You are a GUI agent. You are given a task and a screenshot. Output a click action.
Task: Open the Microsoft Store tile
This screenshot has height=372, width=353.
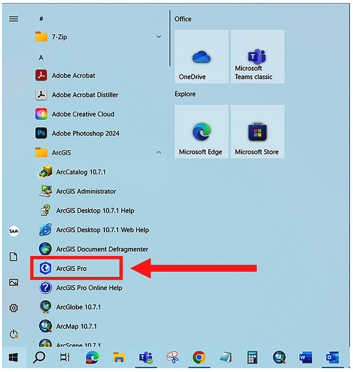click(x=258, y=132)
